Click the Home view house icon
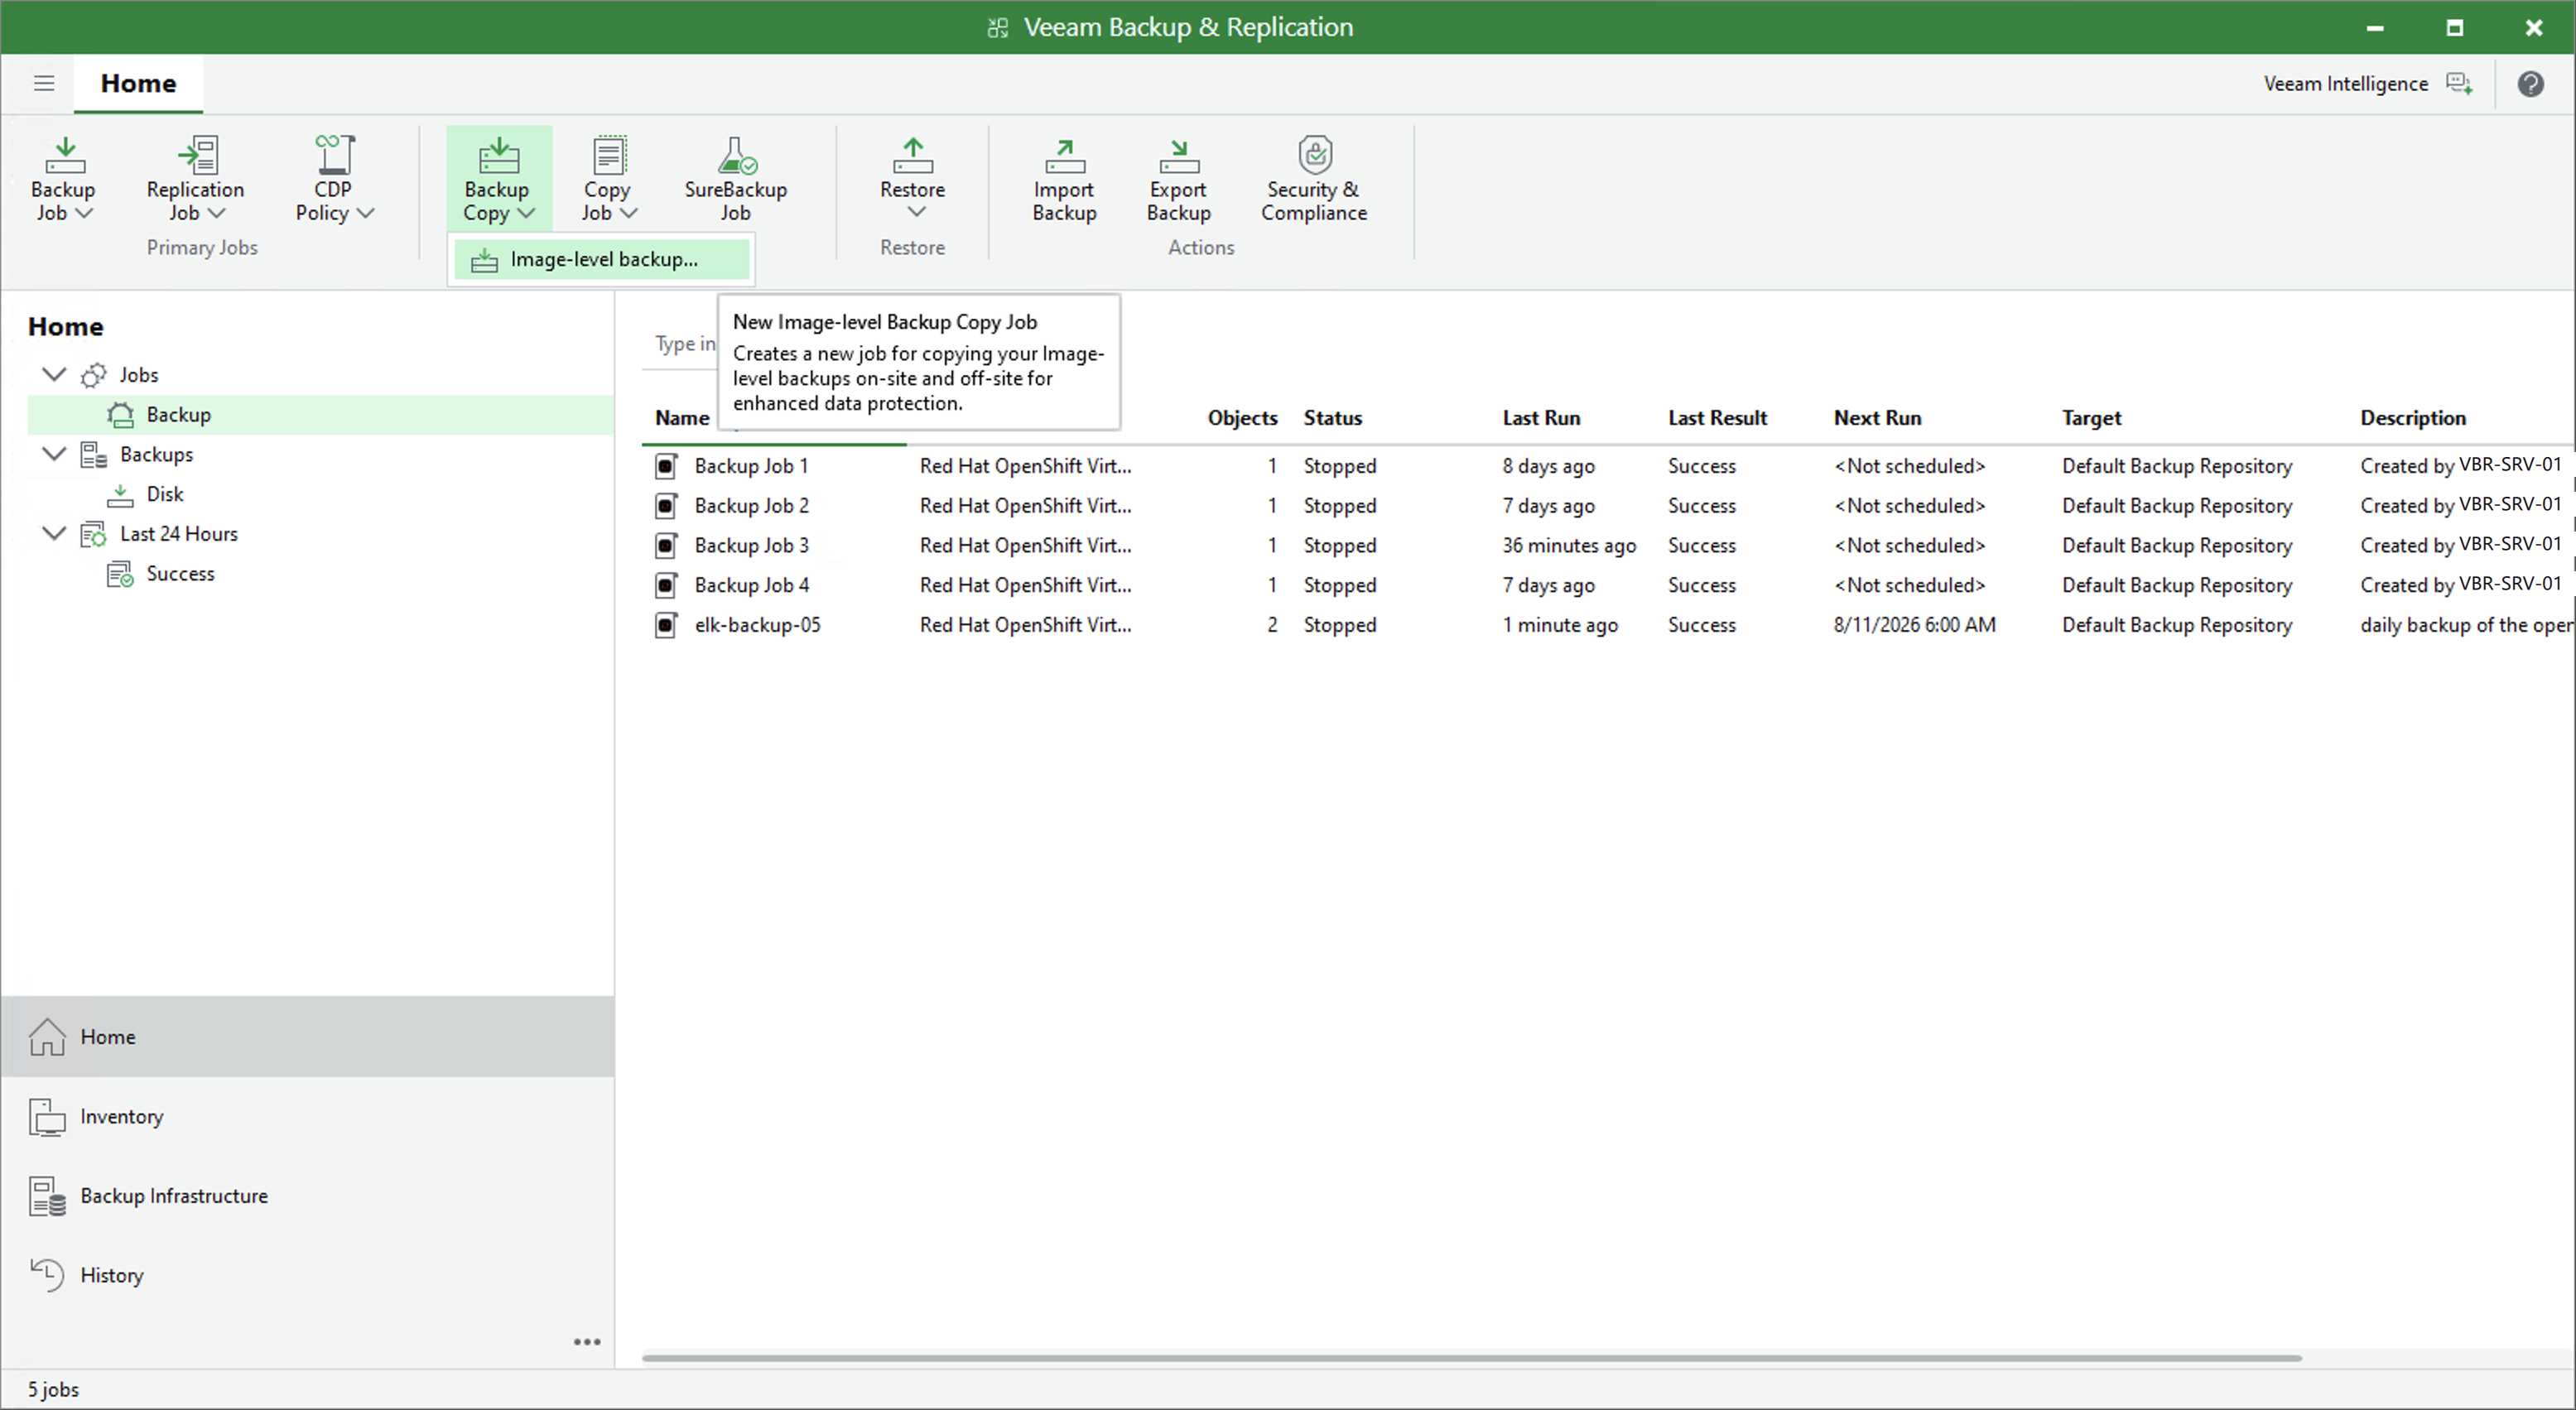The image size is (2576, 1410). tap(47, 1037)
